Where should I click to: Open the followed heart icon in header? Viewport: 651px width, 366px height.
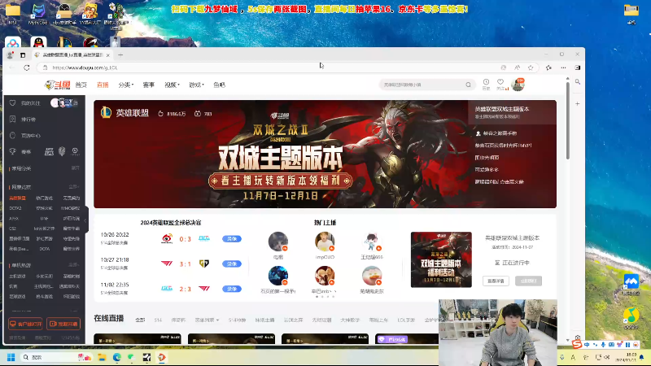500,84
